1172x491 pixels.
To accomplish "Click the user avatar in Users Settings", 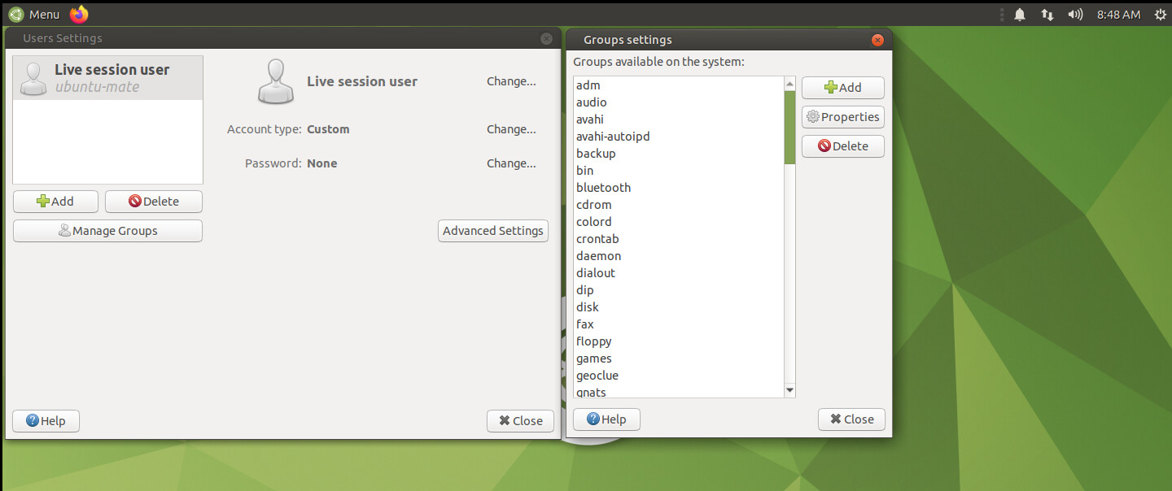I will coord(275,81).
